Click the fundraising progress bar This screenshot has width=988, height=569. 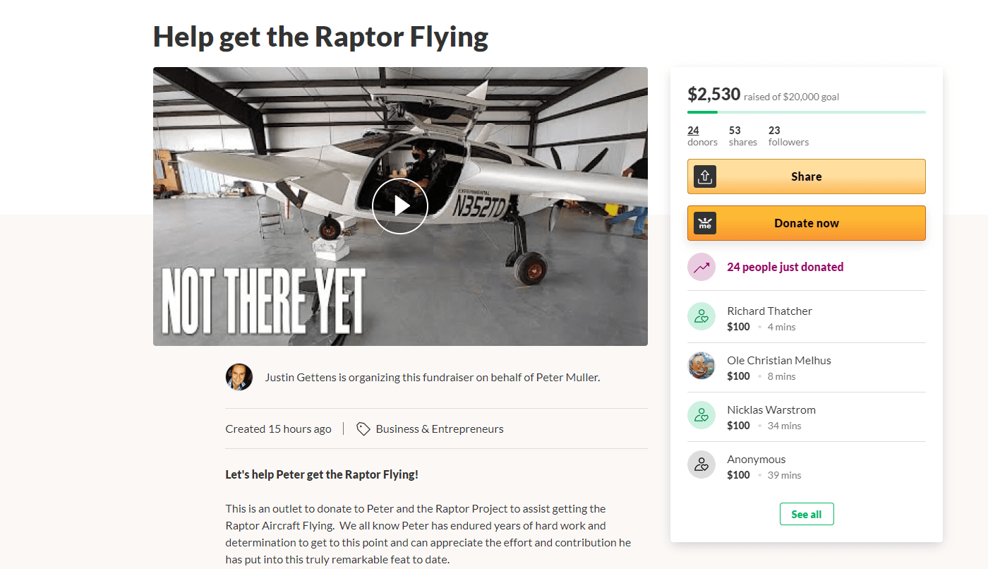806,112
